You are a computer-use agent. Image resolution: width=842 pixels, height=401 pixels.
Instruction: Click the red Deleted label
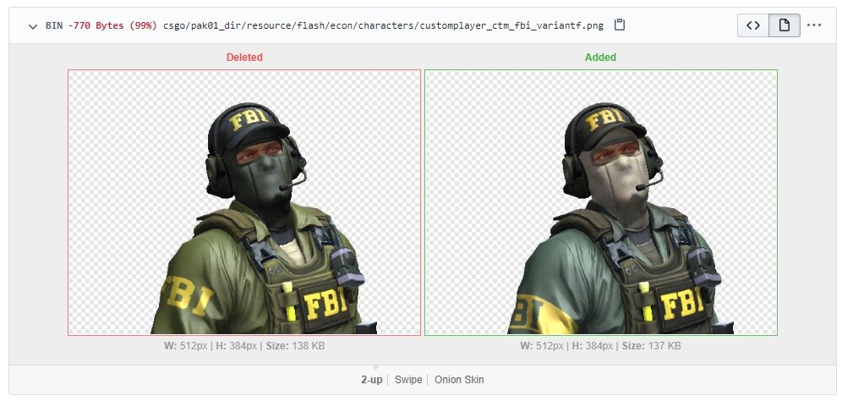pos(244,58)
